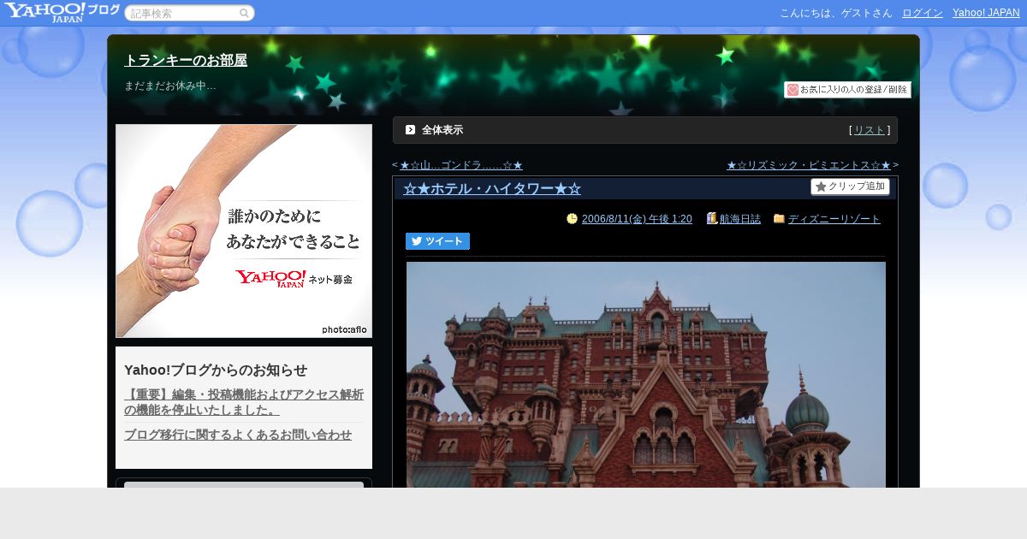
Task: Click the Yahoo! ネット募金 banner ad
Action: 244,231
